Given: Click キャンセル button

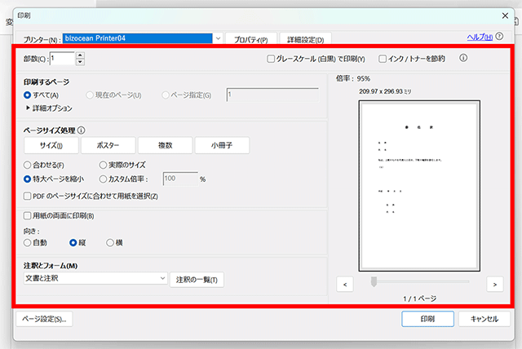Looking at the screenshot, I should (484, 319).
